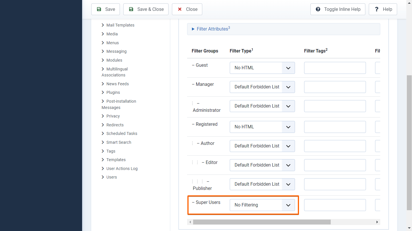
Task: Click the Smart Search chevron icon
Action: click(103, 142)
